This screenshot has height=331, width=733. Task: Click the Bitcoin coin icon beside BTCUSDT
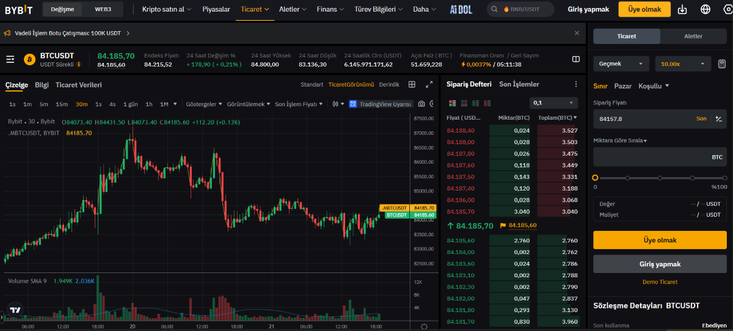tap(29, 59)
